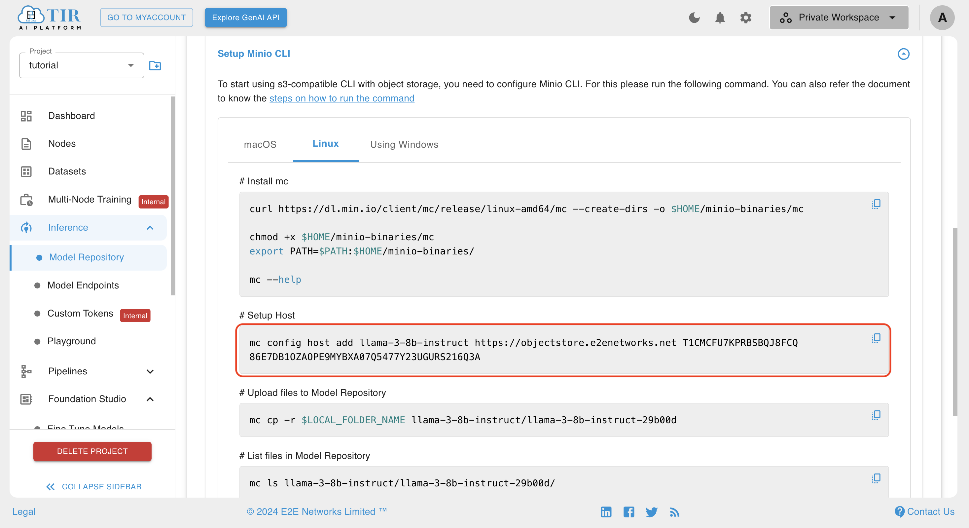The width and height of the screenshot is (969, 528).
Task: Switch to the Using Windows tab
Action: point(404,144)
